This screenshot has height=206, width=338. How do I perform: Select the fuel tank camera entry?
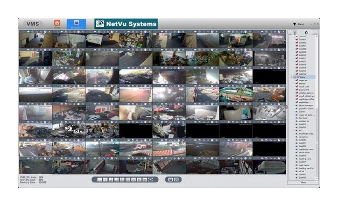click(303, 118)
